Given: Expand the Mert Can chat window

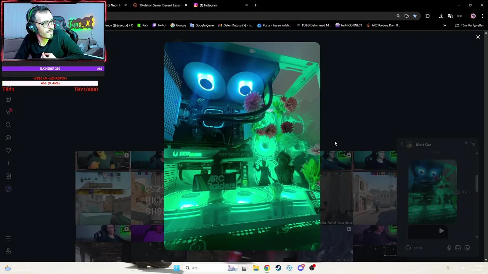Looking at the screenshot, I should (x=465, y=145).
